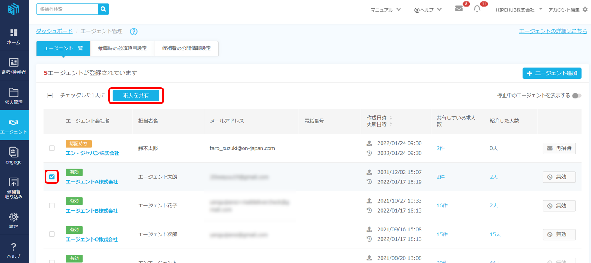Uncheck the エージェントA株式会社 checkbox
The width and height of the screenshot is (591, 263).
click(52, 177)
